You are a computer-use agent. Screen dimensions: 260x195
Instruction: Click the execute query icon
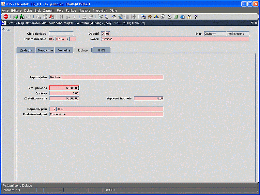click(x=45, y=17)
